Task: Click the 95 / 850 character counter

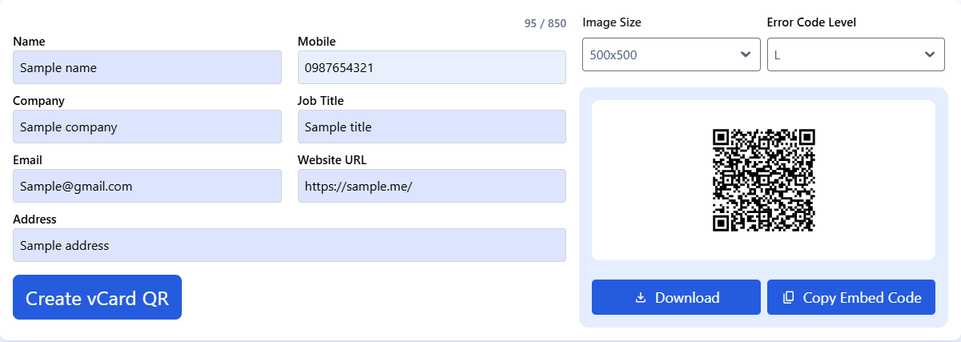Action: click(x=545, y=23)
